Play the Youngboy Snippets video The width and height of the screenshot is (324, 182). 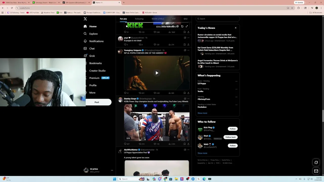pyautogui.click(x=157, y=73)
